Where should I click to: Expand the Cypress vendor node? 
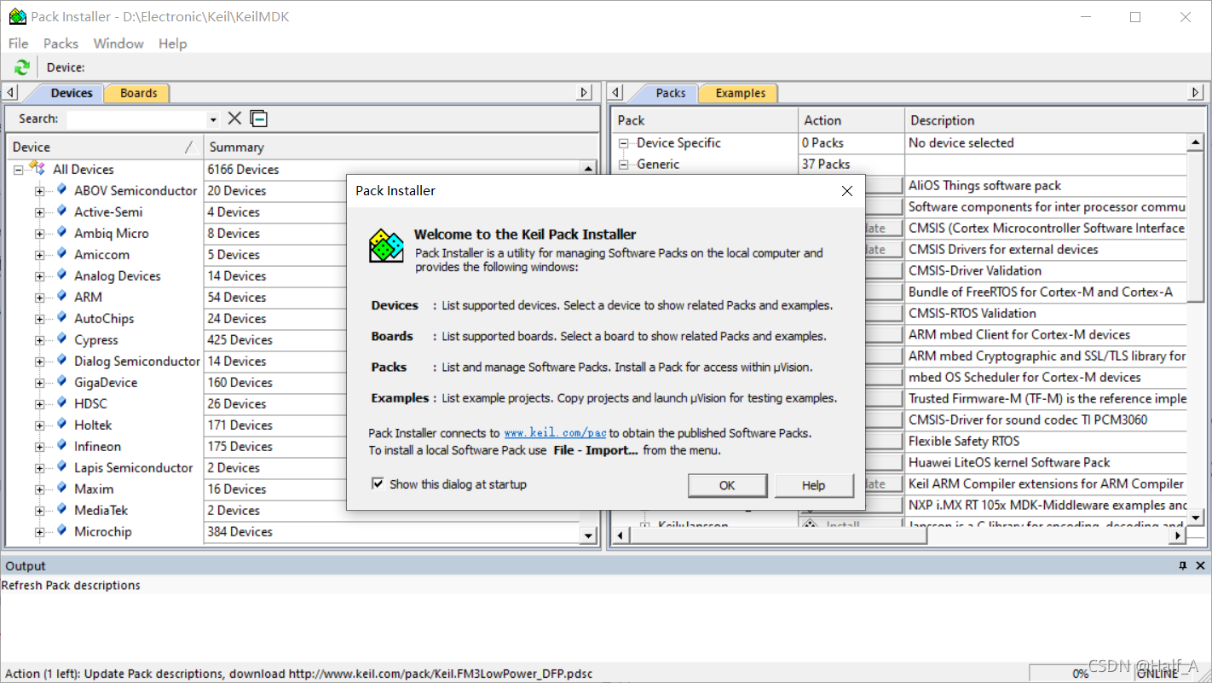(39, 340)
